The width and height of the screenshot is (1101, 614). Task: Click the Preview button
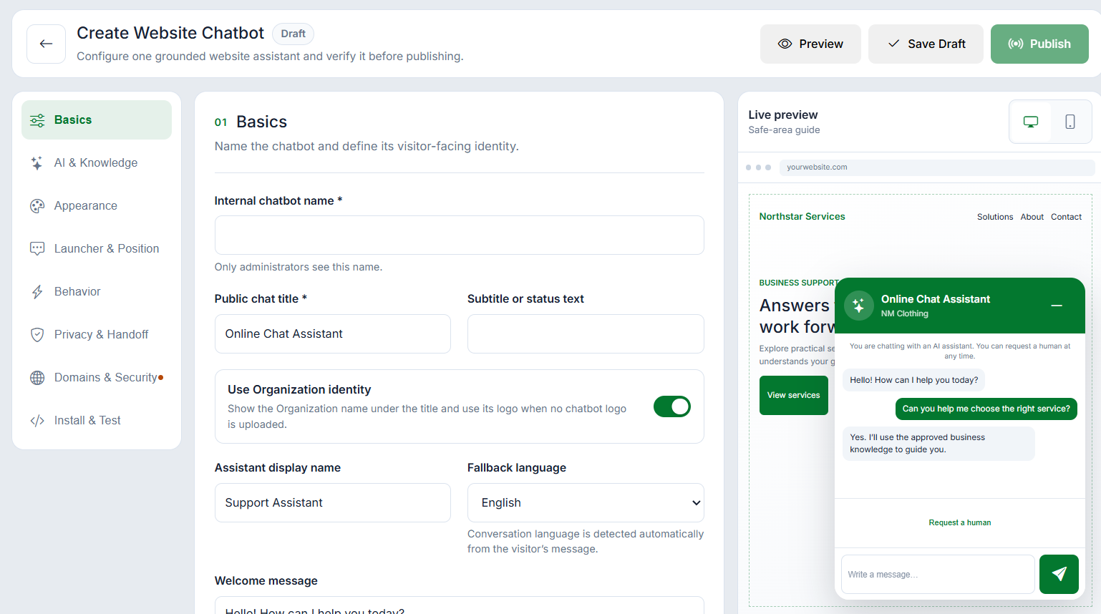[810, 44]
